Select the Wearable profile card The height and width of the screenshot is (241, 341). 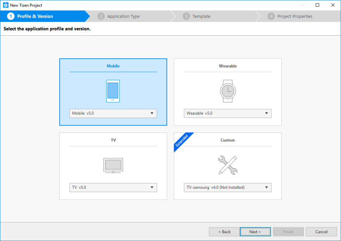227,66
